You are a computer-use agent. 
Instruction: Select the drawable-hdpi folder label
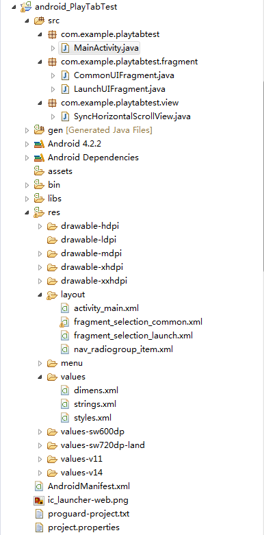[x=90, y=226]
